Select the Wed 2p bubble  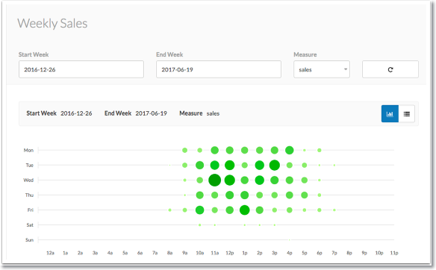[259, 180]
